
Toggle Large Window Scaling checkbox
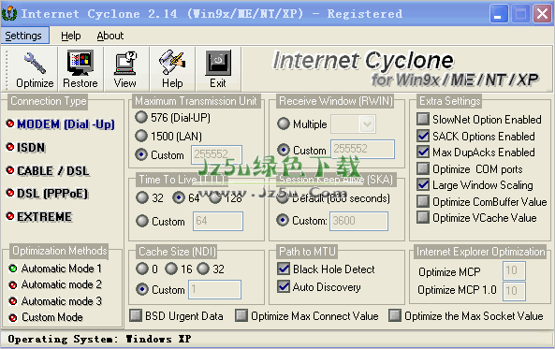423,184
